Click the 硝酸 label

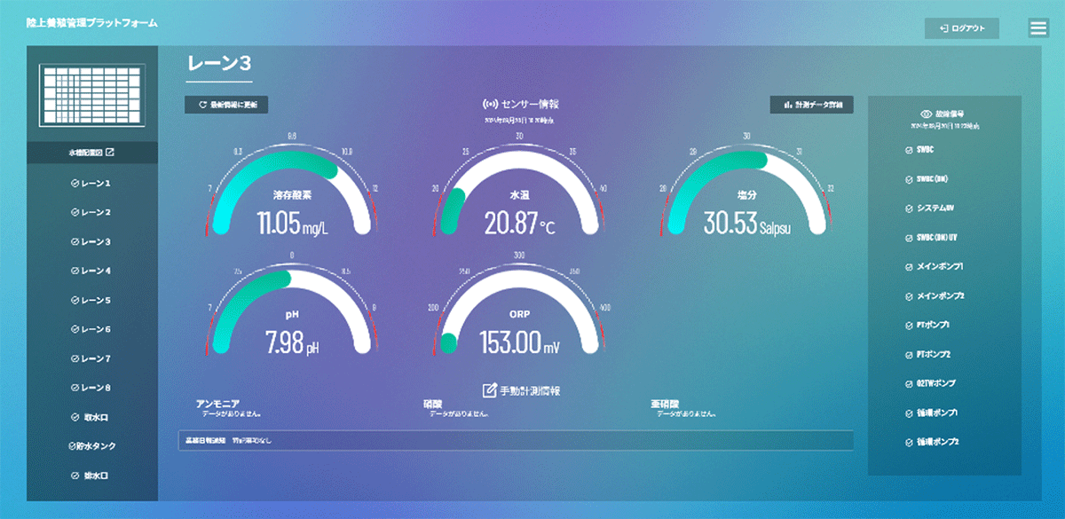click(x=433, y=404)
